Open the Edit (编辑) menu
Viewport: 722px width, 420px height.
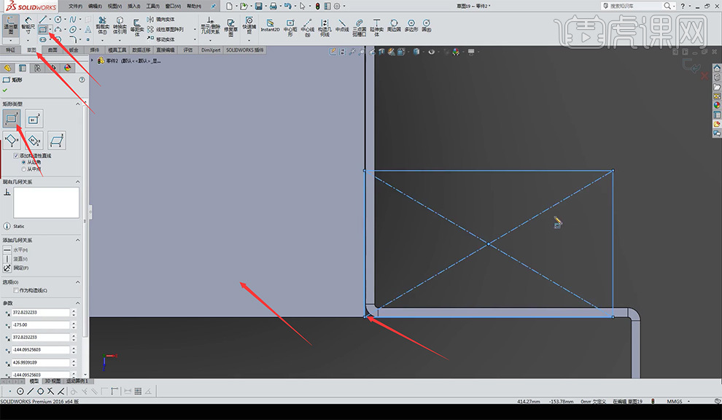click(94, 6)
